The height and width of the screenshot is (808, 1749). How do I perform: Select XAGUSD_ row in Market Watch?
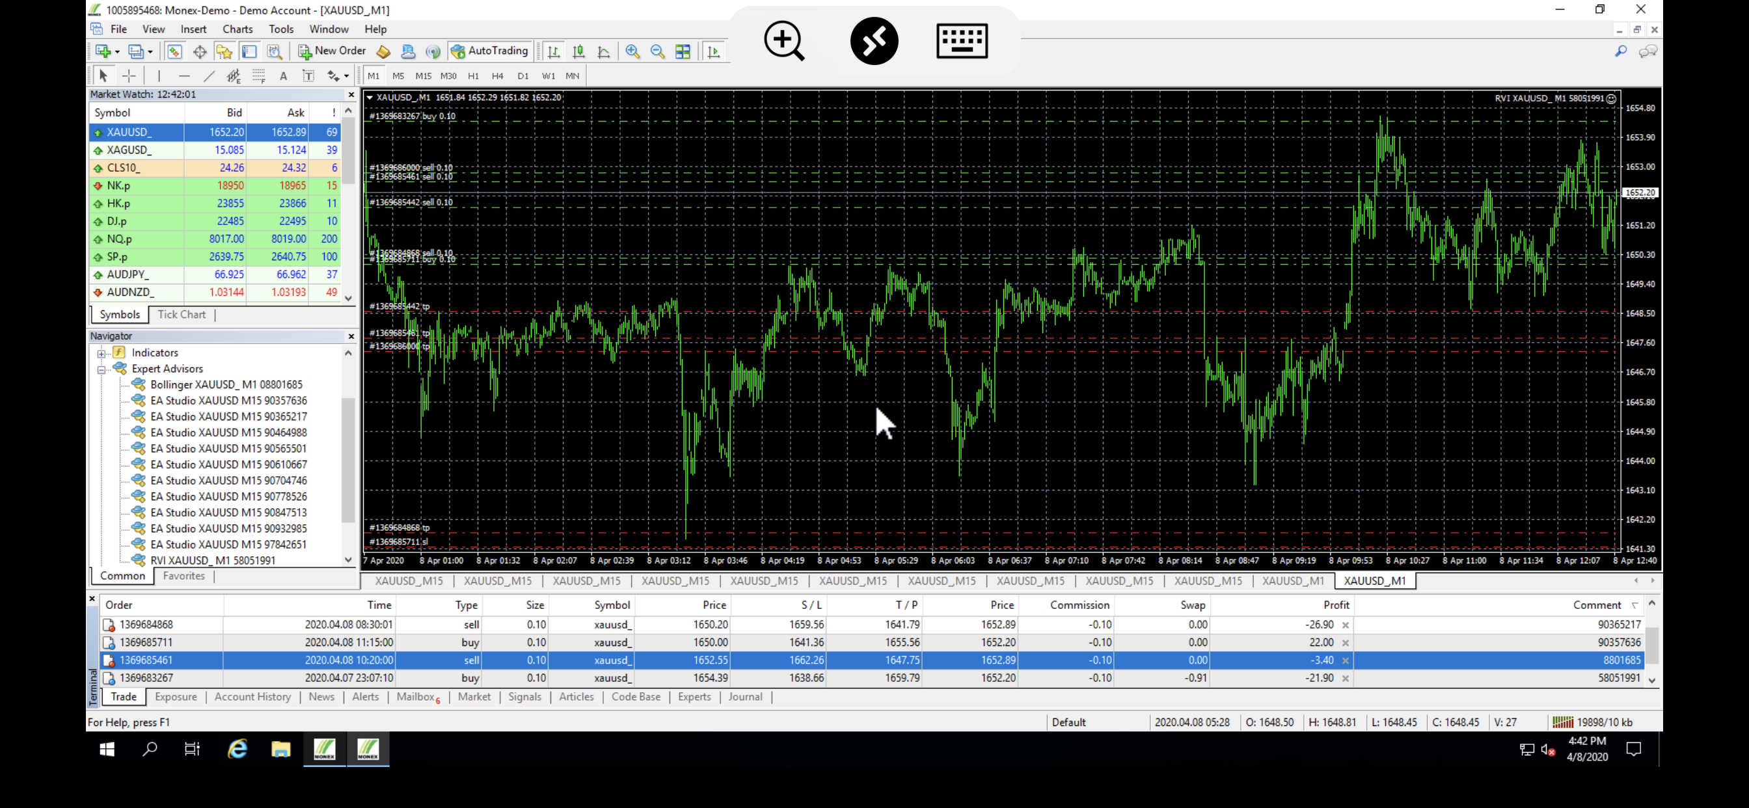pos(215,150)
